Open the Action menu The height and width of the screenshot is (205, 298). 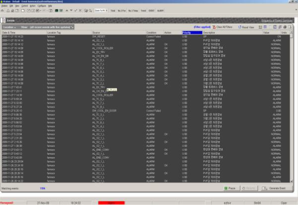(33, 6)
